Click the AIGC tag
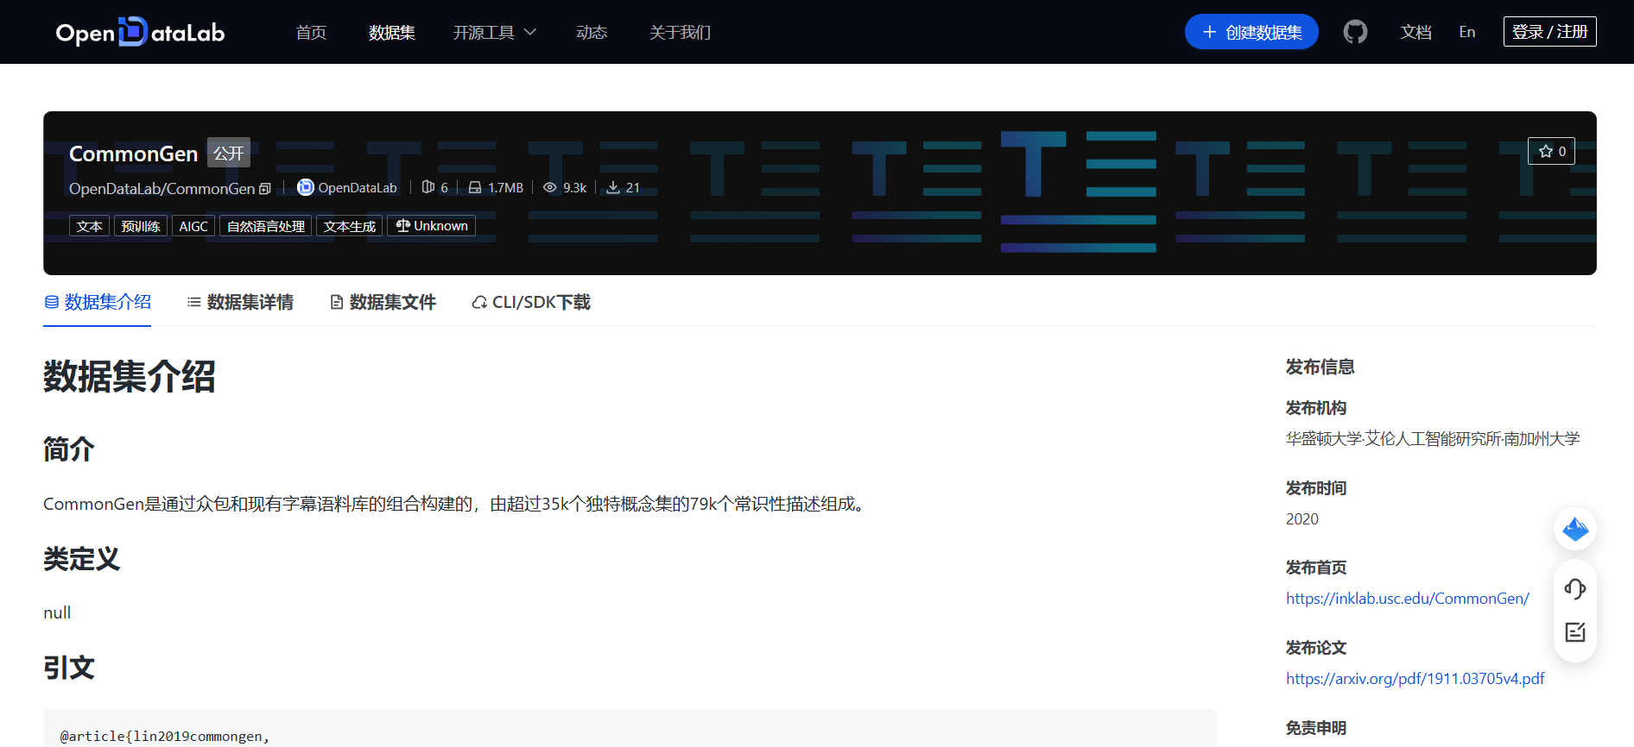Image resolution: width=1634 pixels, height=747 pixels. [193, 226]
